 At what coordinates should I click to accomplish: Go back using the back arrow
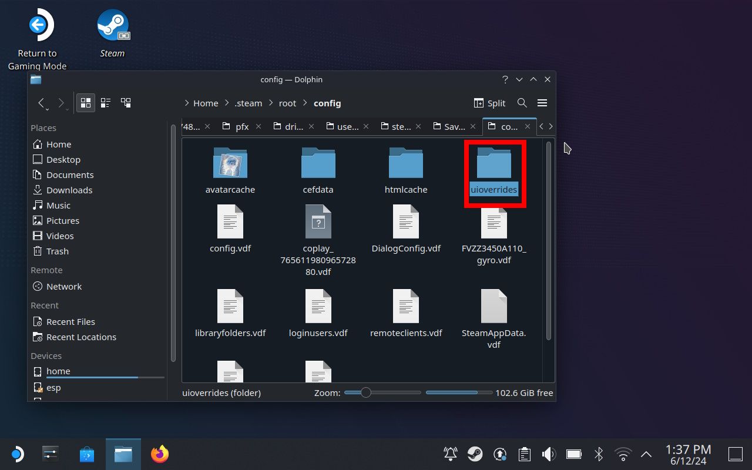point(42,103)
